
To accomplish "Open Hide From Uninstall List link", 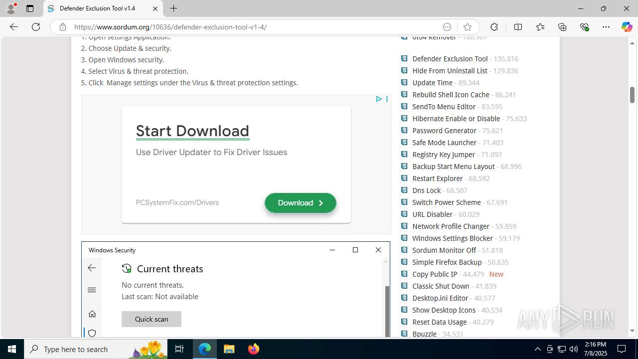I will (450, 71).
